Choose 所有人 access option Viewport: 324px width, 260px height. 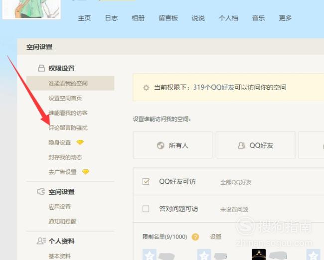coord(172,145)
